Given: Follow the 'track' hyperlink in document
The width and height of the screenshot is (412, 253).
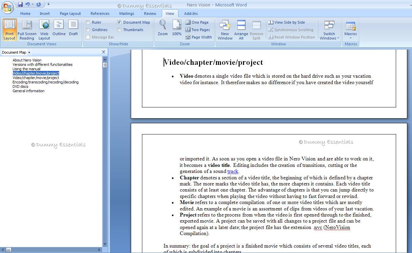Looking at the screenshot, I should (233, 171).
